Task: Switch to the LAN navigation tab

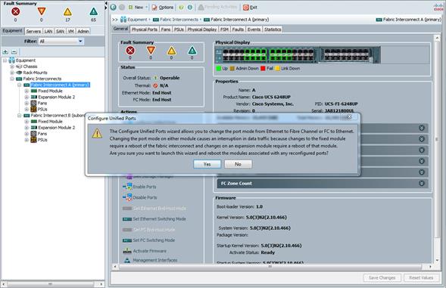Action: [x=48, y=31]
